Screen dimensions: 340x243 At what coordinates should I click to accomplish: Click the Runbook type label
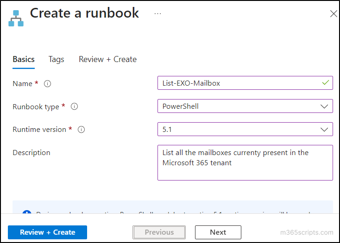tap(36, 107)
